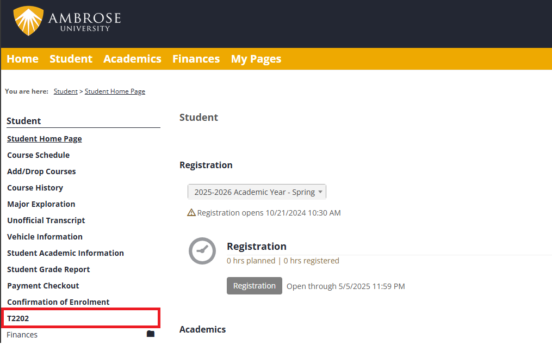Open the Student menu tab
The width and height of the screenshot is (552, 344).
[71, 59]
